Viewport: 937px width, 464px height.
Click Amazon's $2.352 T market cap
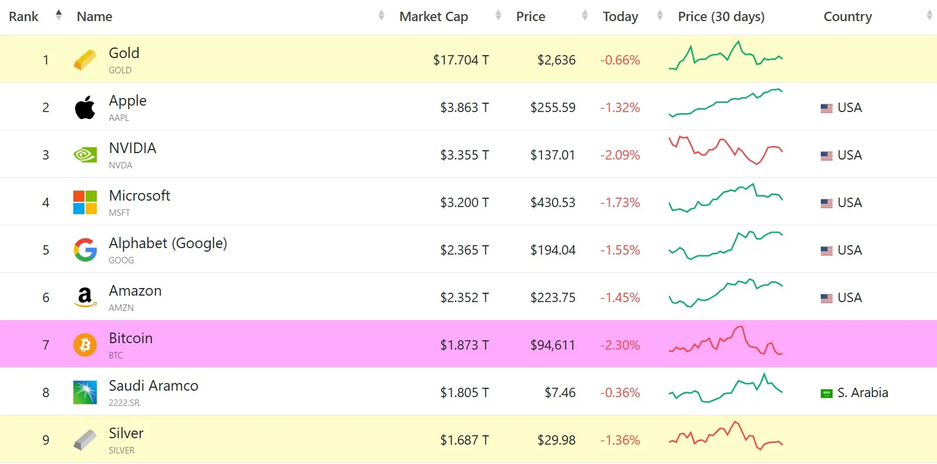click(x=464, y=297)
